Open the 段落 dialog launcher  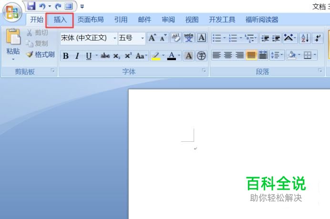click(x=320, y=70)
